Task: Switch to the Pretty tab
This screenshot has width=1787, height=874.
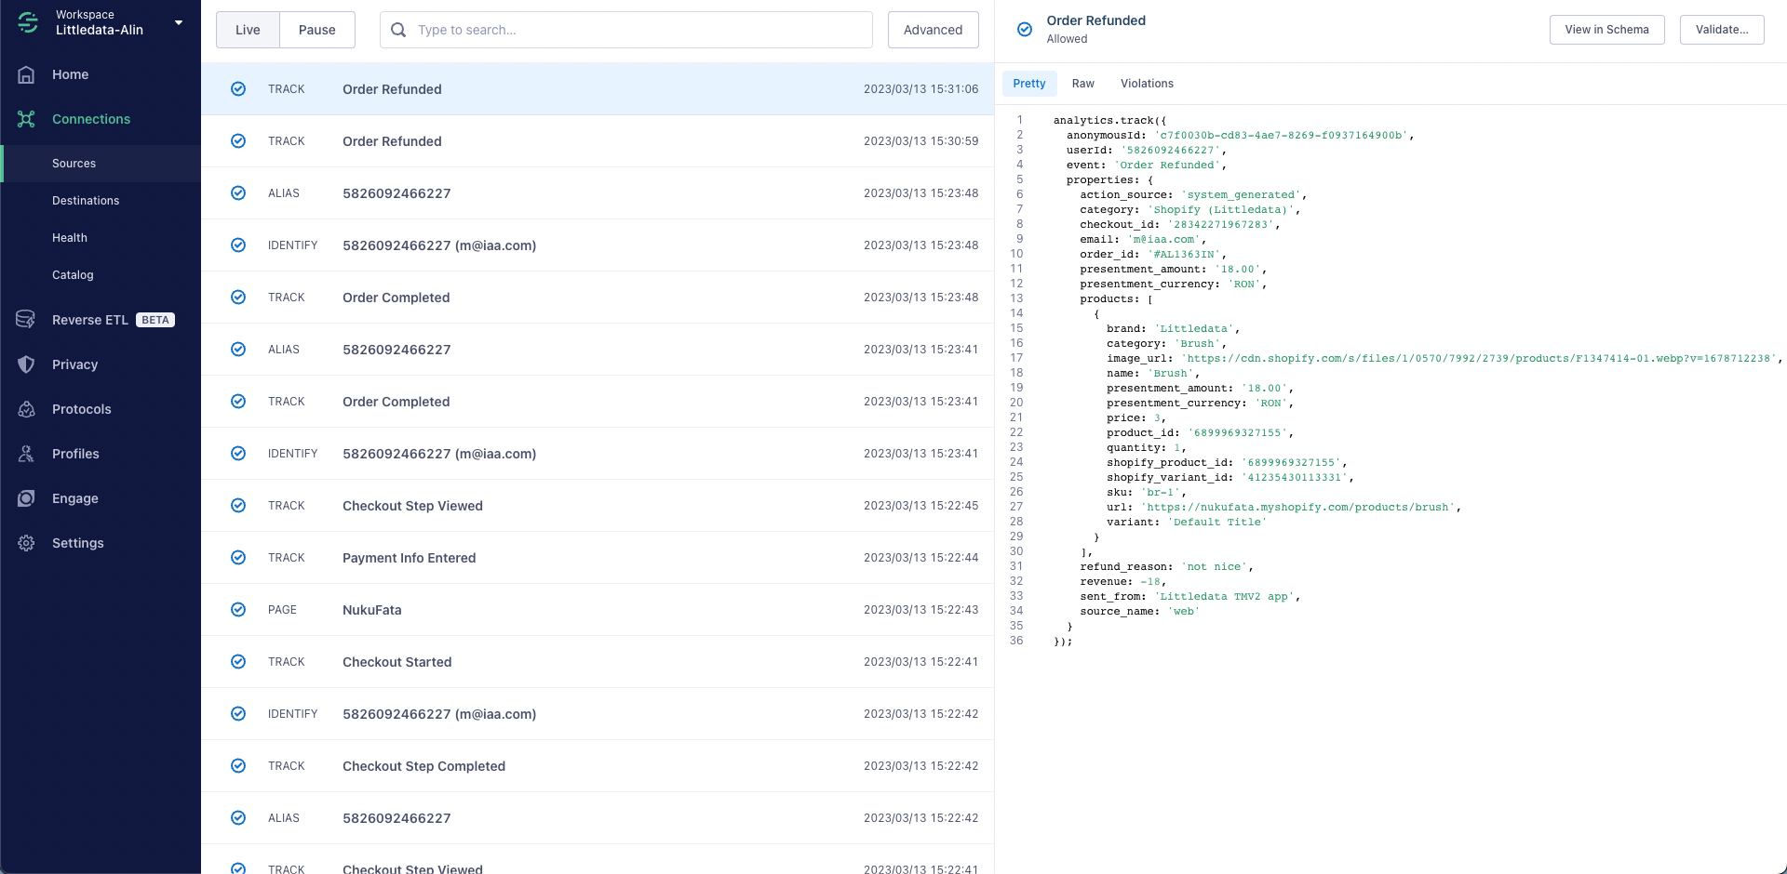Action: (1029, 84)
